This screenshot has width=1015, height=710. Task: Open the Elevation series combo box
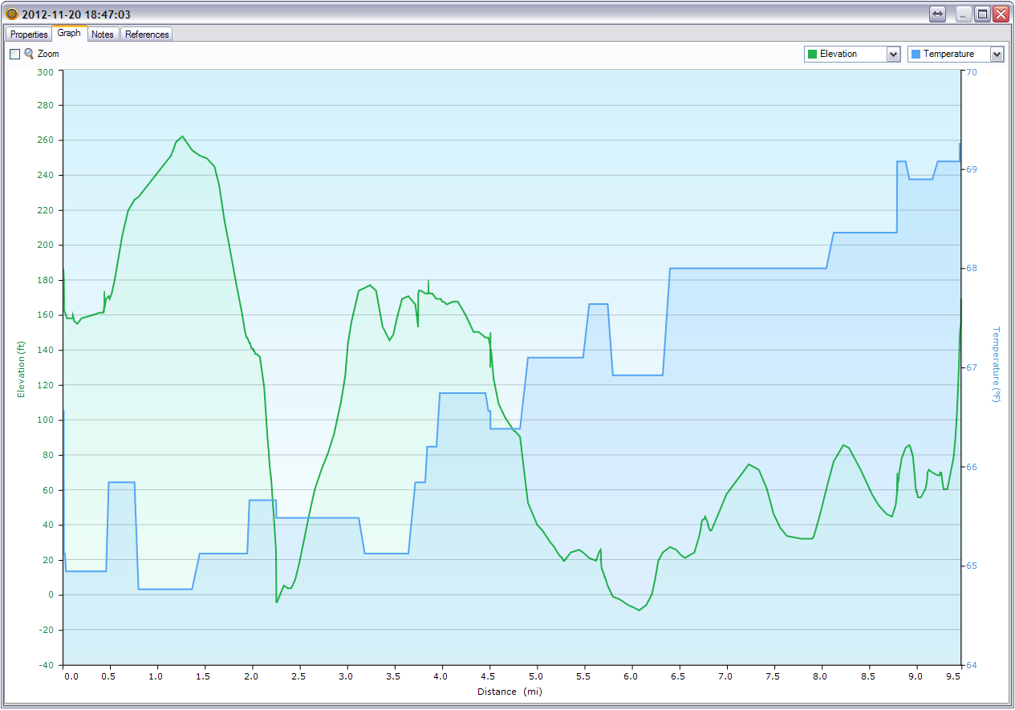pos(846,54)
